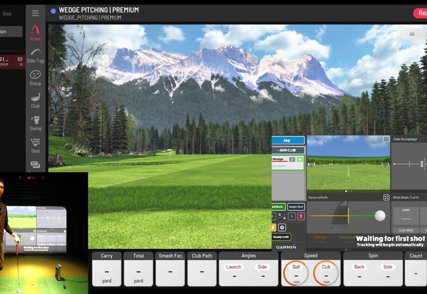Select the All Shots toggle

click(x=278, y=207)
